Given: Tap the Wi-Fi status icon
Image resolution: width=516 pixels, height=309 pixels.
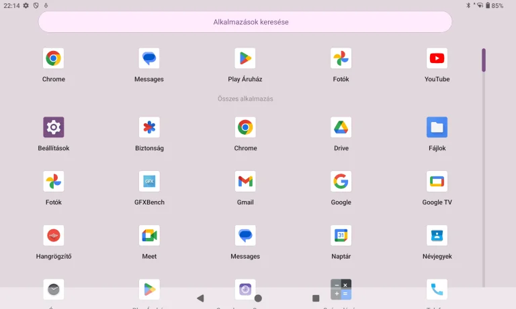Looking at the screenshot, I should point(480,5).
